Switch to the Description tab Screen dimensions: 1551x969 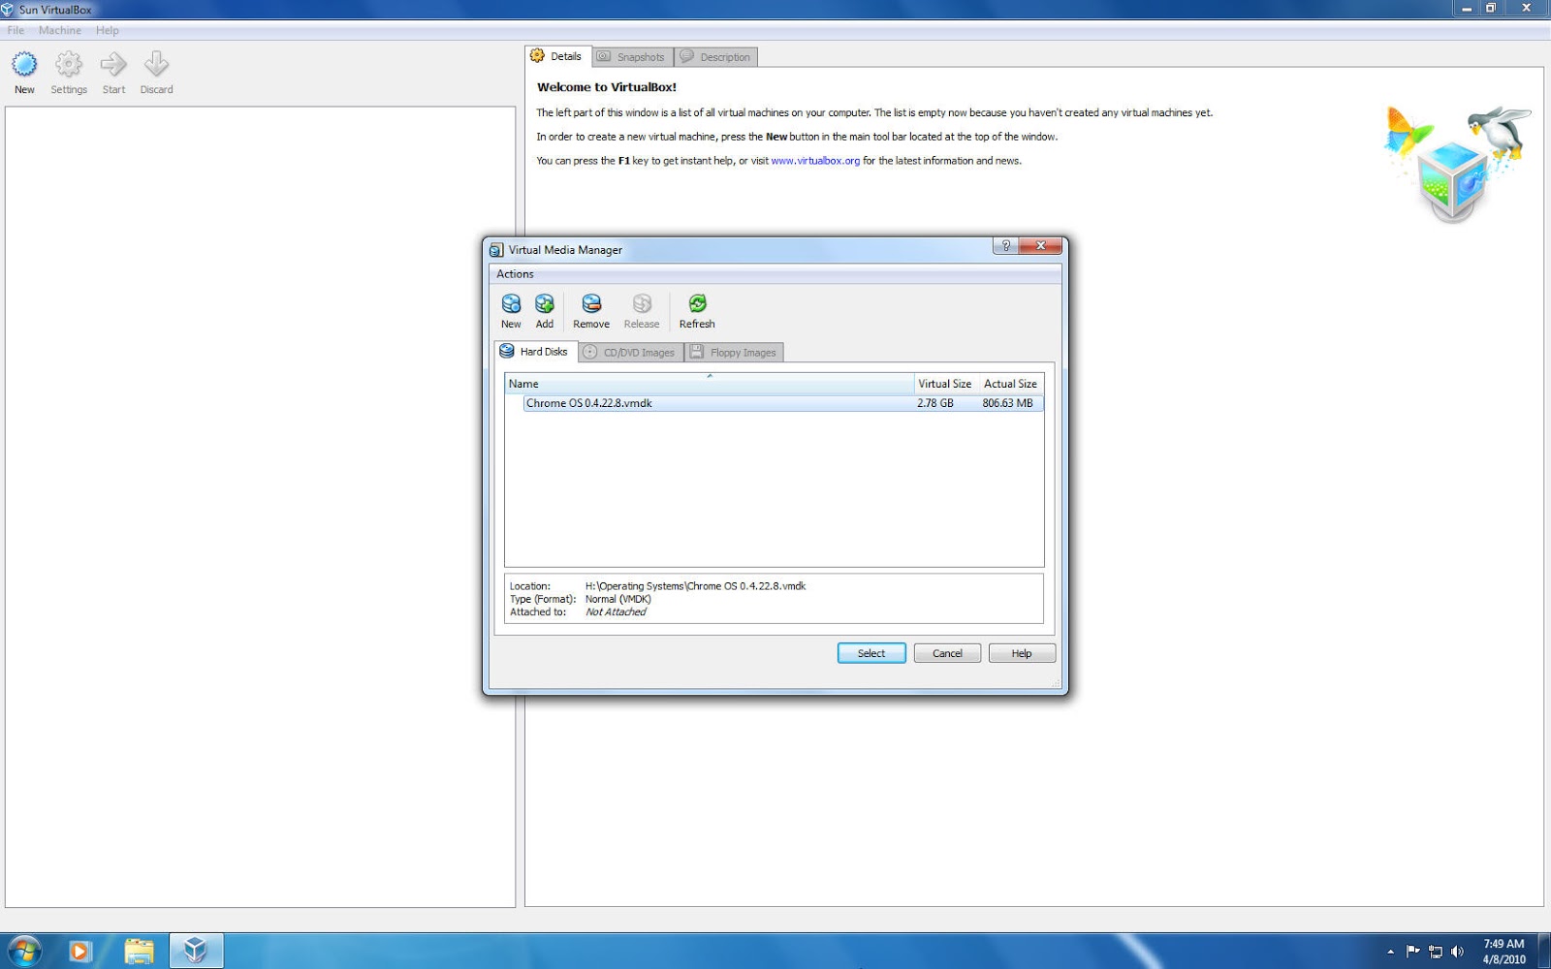715,57
